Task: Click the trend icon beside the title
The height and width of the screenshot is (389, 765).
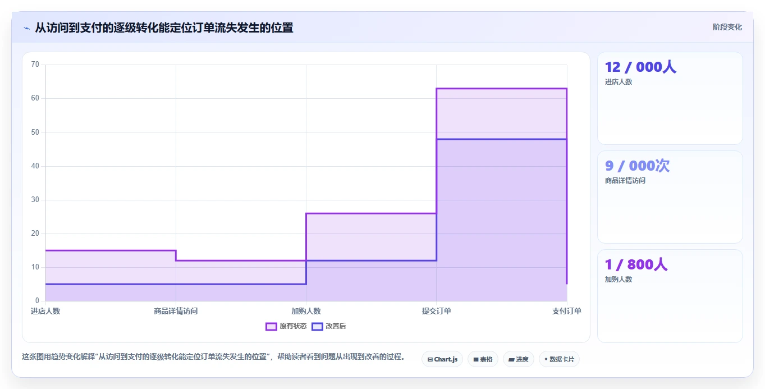Action: coord(26,28)
